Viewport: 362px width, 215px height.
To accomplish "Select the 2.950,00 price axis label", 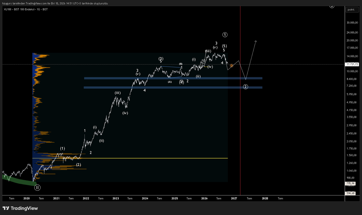I will 352,125.
